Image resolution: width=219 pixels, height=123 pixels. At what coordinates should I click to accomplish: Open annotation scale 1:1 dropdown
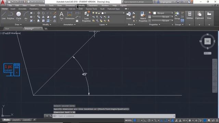point(185,120)
